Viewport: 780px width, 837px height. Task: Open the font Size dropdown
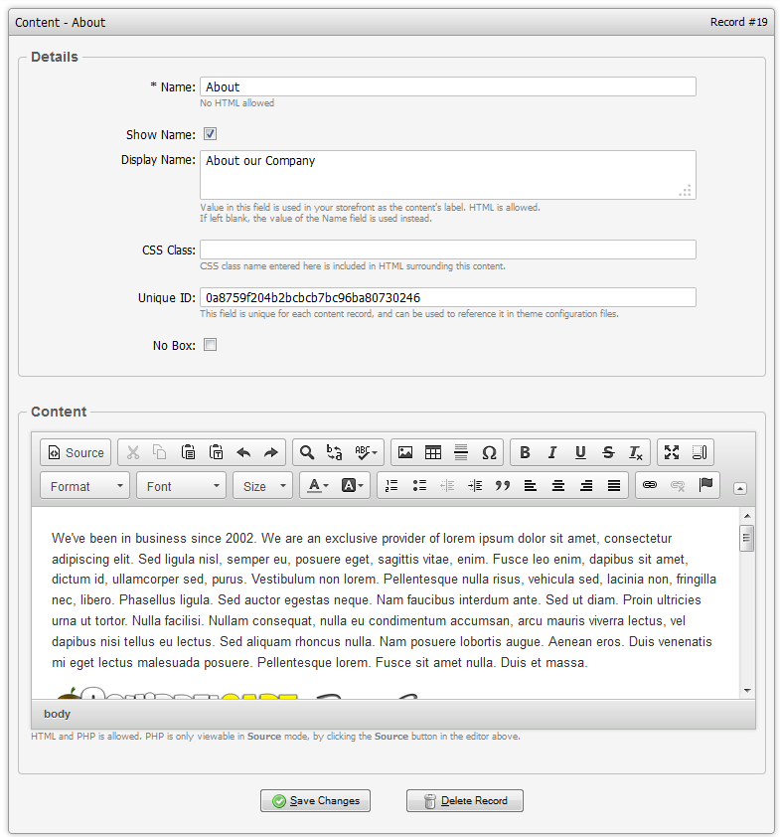click(x=263, y=486)
